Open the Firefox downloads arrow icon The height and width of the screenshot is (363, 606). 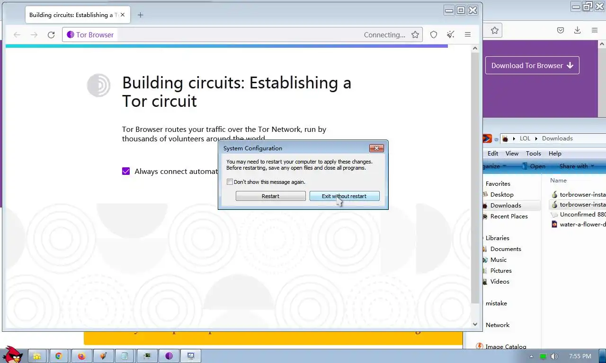pyautogui.click(x=577, y=30)
